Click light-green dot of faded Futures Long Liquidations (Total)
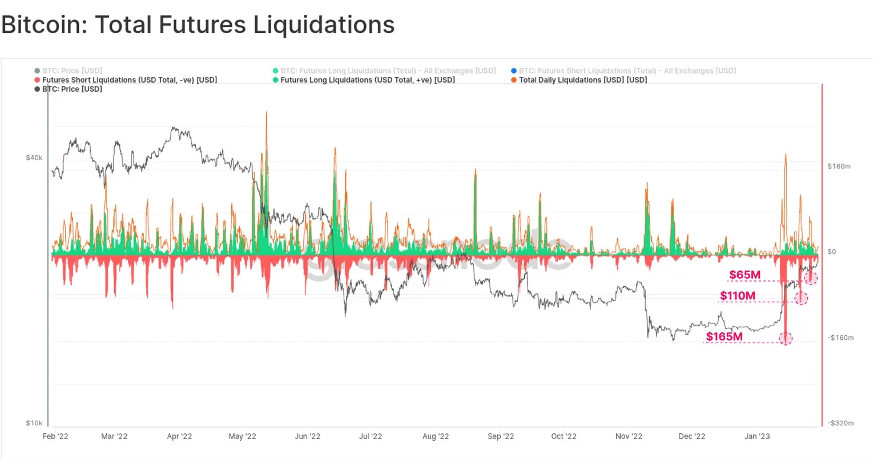Image resolution: width=873 pixels, height=459 pixels. click(x=276, y=71)
